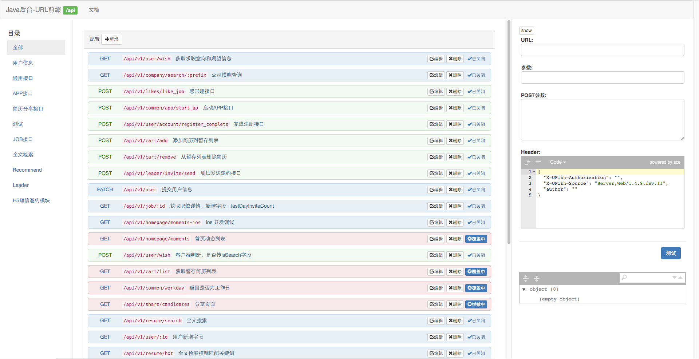
Task: Click the vertical scrollbar of the API list
Action: pos(509,132)
